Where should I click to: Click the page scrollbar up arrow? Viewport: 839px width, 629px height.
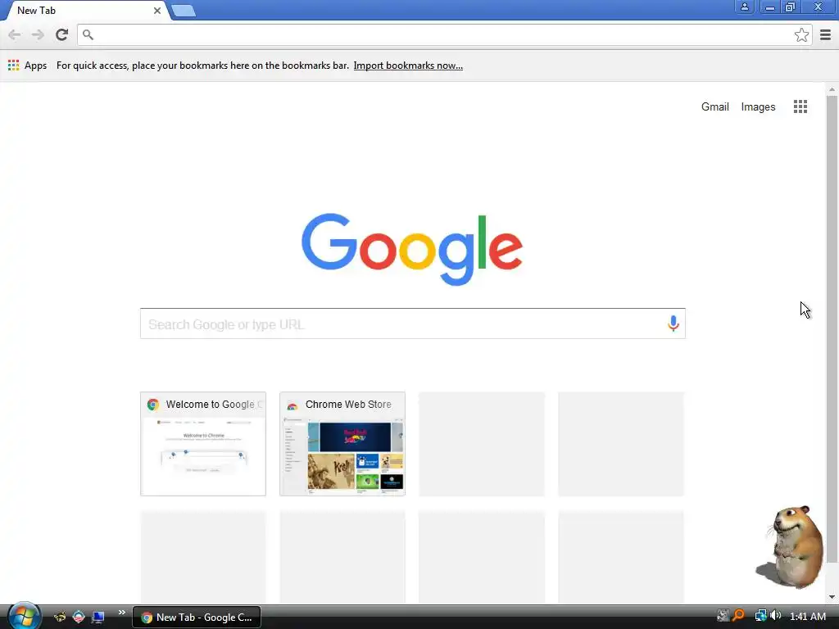[x=832, y=89]
